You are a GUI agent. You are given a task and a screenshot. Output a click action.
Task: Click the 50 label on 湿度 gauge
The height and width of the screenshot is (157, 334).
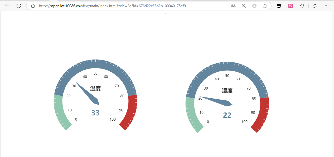(x=227, y=76)
